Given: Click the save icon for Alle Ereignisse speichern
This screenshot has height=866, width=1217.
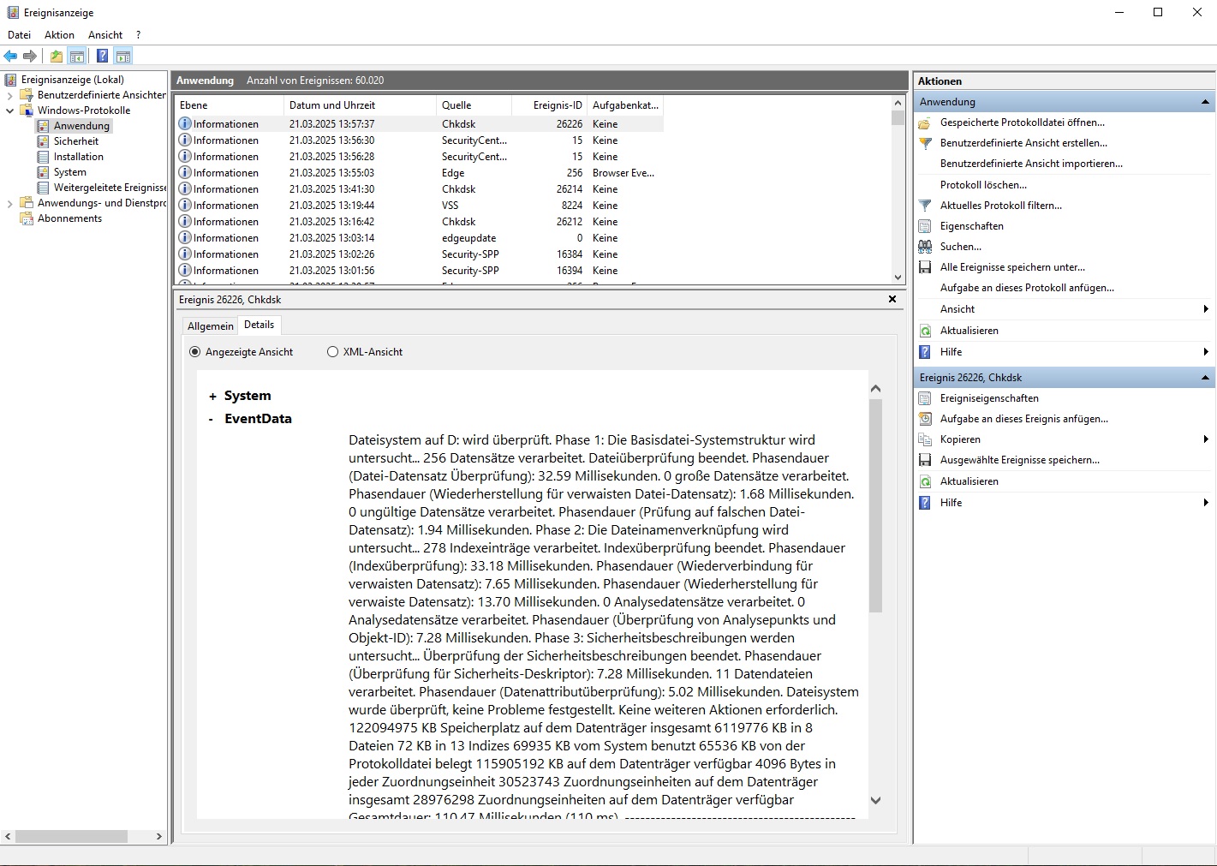Looking at the screenshot, I should tap(925, 267).
